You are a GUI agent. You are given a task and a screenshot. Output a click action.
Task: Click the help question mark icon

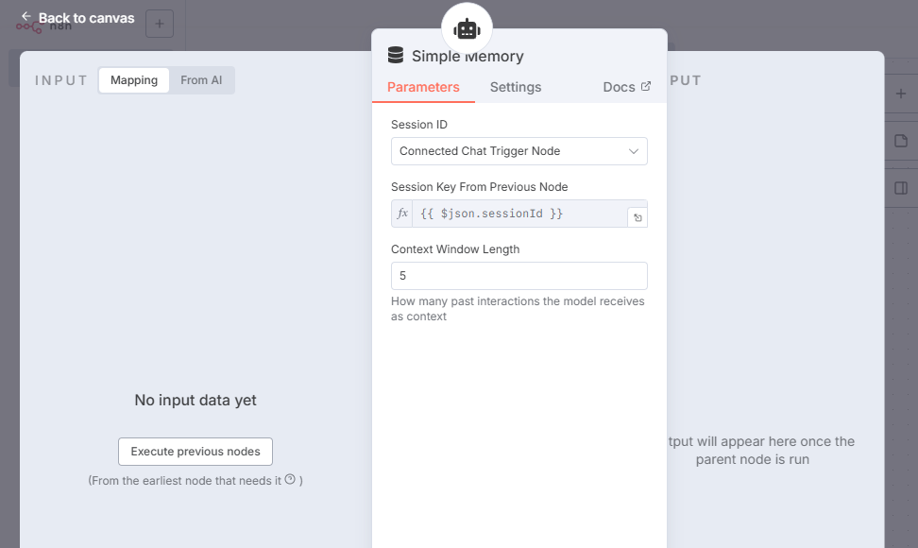[290, 479]
